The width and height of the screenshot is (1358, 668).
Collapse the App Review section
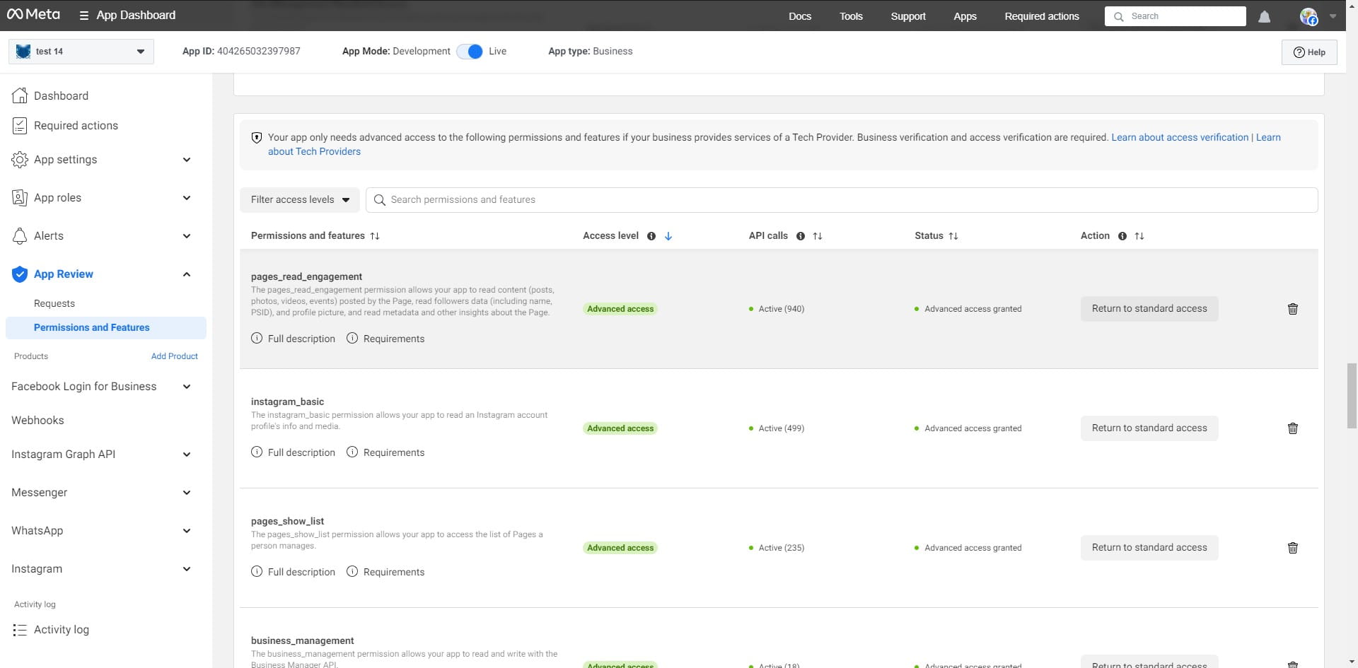(187, 274)
